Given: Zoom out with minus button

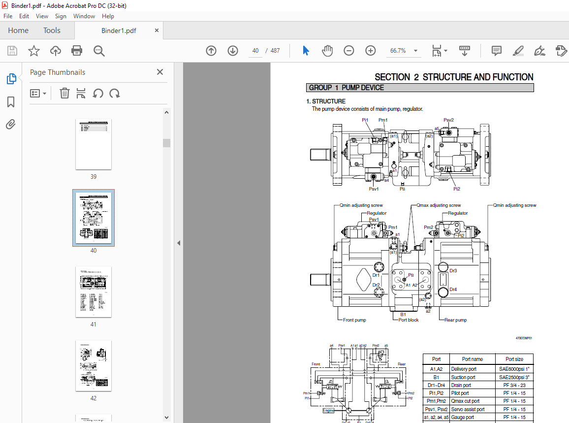Looking at the screenshot, I should pos(348,51).
